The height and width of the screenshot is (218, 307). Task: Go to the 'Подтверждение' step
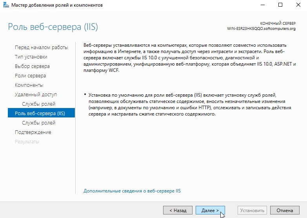click(x=33, y=132)
